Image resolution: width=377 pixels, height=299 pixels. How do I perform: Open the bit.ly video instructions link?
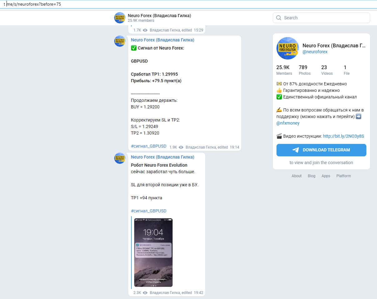tap(343, 136)
